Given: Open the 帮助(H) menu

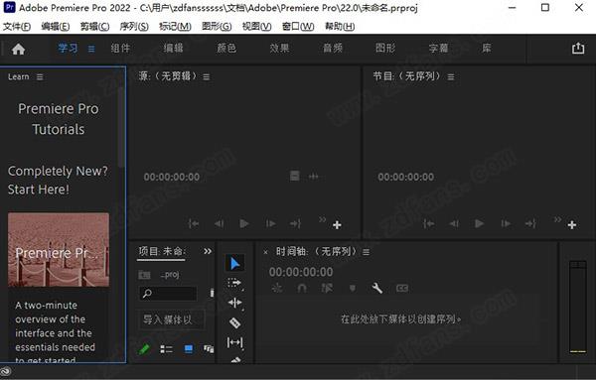Looking at the screenshot, I should 340,26.
